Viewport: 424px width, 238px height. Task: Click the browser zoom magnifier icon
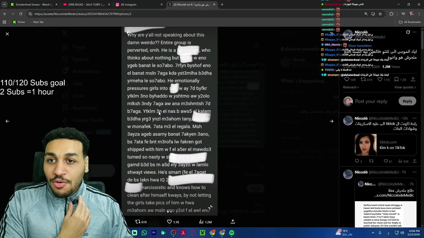tap(366, 14)
